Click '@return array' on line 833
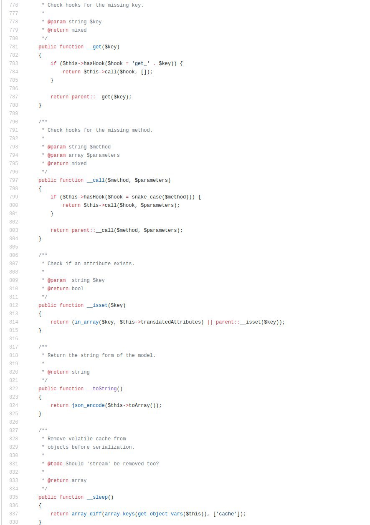Viewport: 370px width, 525px height. click(x=67, y=480)
